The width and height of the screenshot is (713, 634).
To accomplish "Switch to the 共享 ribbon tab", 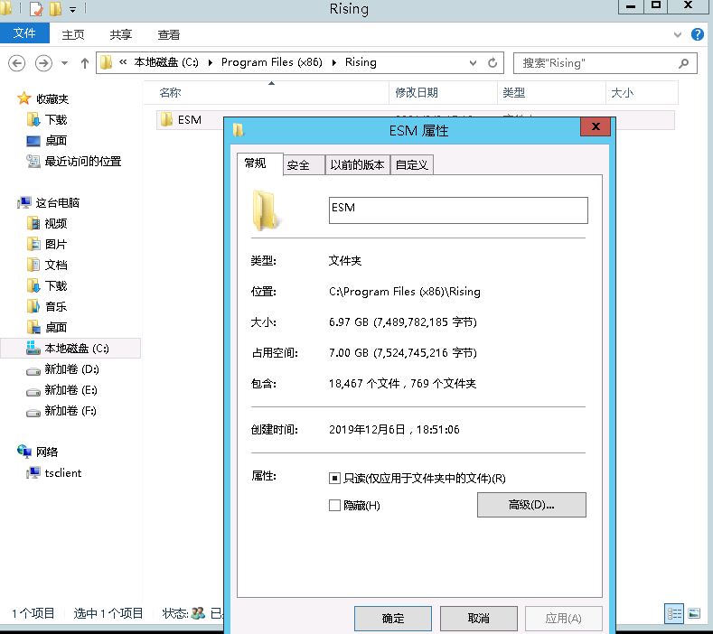I will pos(121,34).
